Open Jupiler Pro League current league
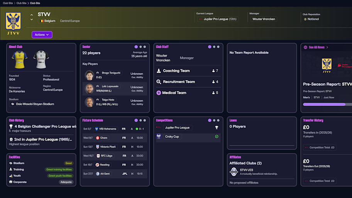Viewport: 352px width, 198px height. coord(218,19)
